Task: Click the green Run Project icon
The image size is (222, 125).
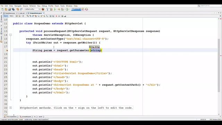Action: click(x=55, y=9)
